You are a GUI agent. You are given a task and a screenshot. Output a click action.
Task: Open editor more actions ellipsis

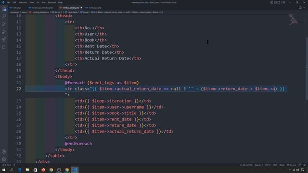304,8
